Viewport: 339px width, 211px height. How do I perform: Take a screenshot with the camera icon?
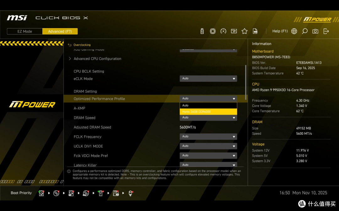pos(315,31)
